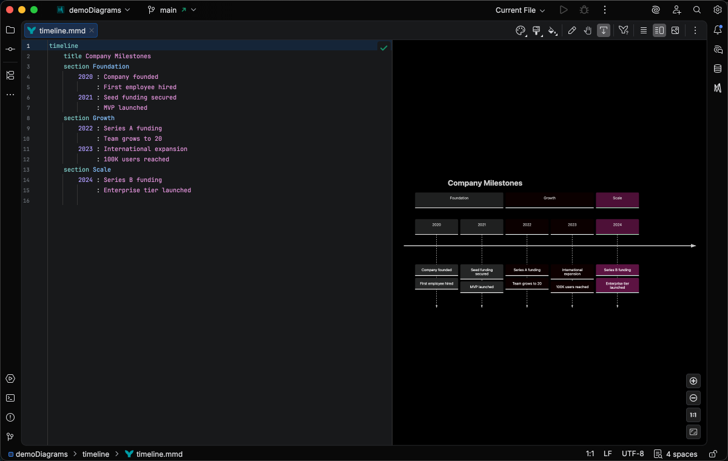Select the pencil edit tool
Image resolution: width=728 pixels, height=461 pixels.
572,30
